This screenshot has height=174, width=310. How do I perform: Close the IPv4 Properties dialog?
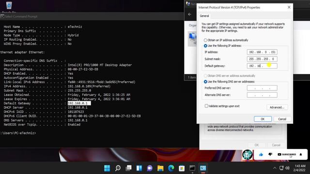[289, 7]
